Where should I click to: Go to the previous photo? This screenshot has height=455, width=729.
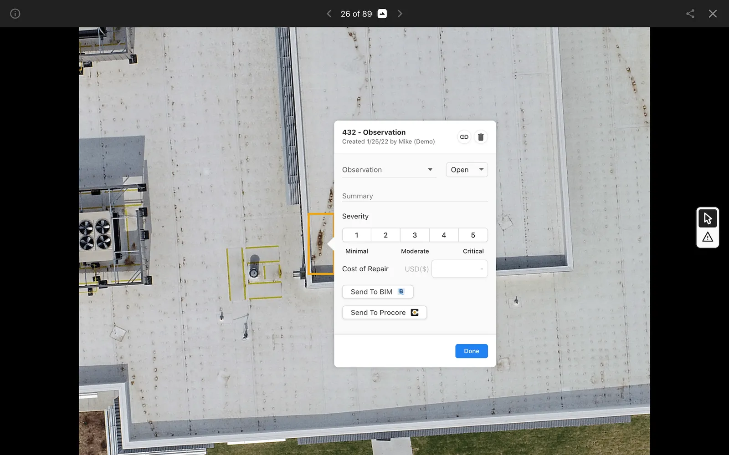pos(329,14)
